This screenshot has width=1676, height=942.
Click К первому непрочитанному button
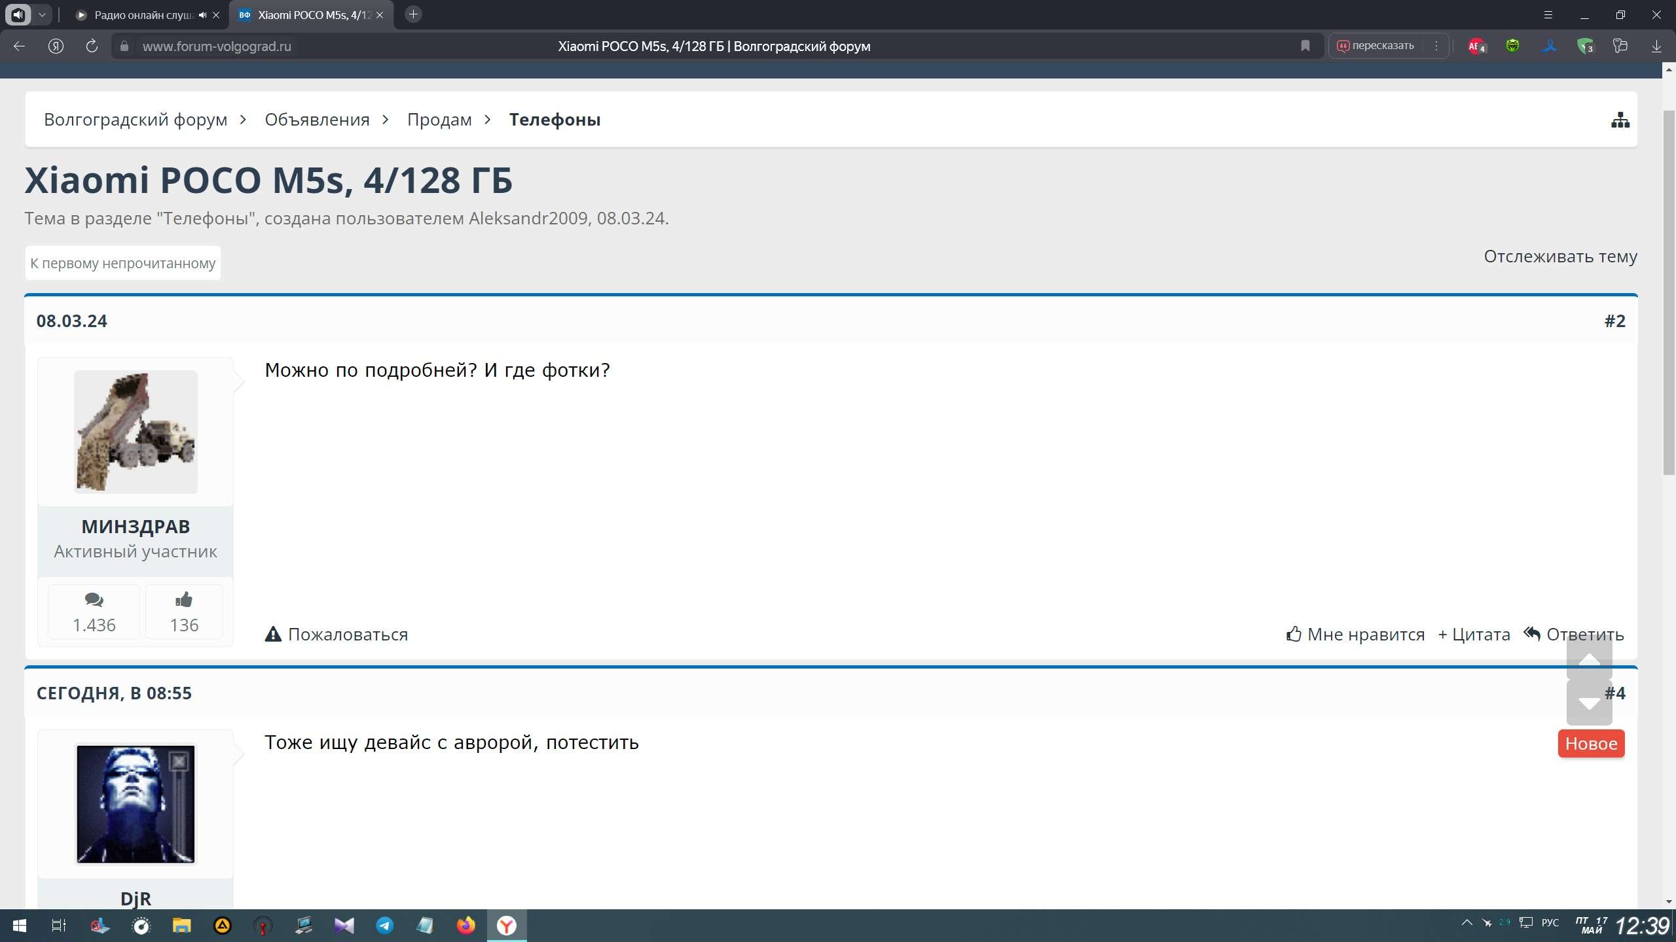click(x=123, y=263)
